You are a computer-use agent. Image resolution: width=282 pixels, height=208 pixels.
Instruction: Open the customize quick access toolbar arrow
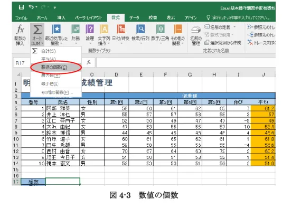(55, 7)
